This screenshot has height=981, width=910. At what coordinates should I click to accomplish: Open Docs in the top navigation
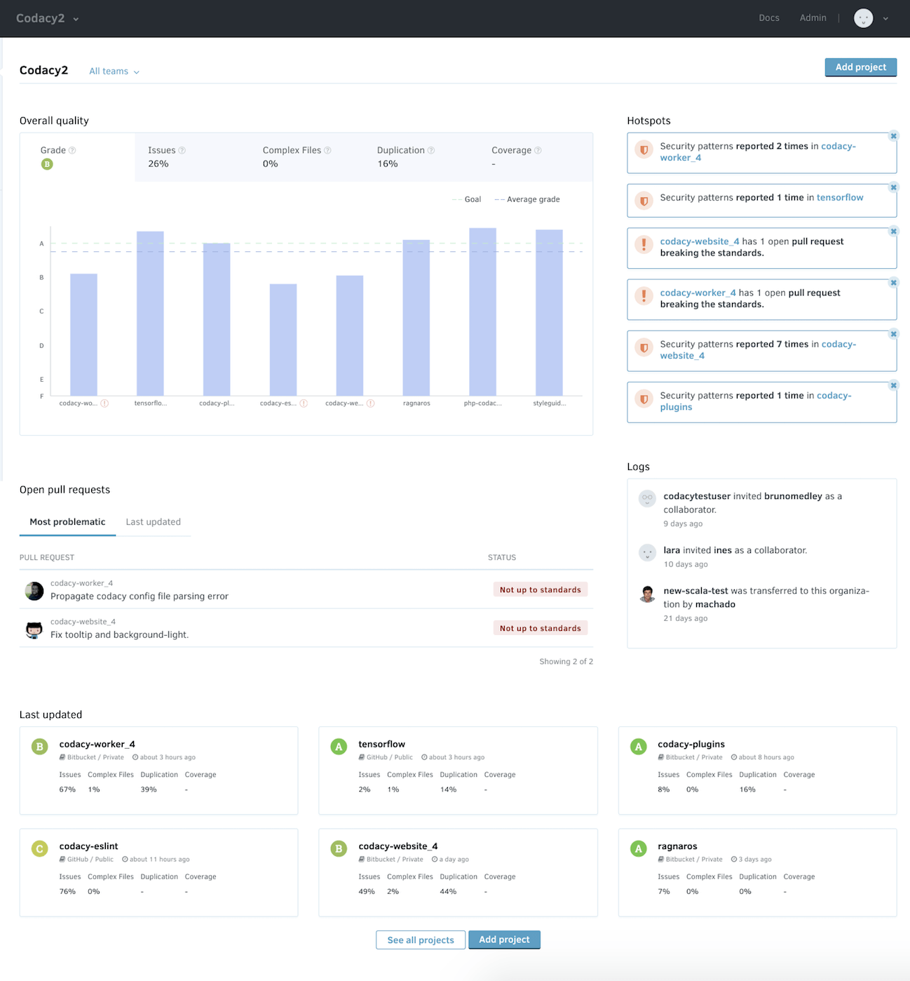click(768, 18)
